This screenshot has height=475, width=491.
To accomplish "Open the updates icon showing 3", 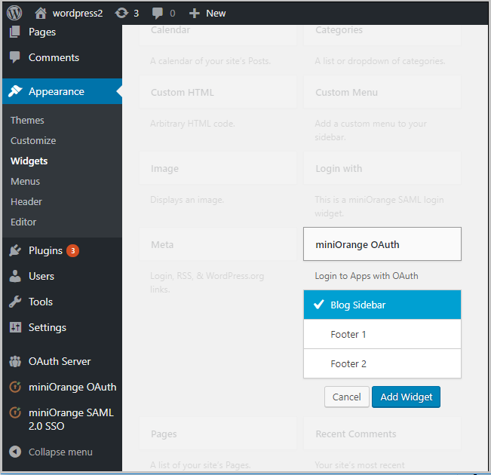I will [x=121, y=13].
